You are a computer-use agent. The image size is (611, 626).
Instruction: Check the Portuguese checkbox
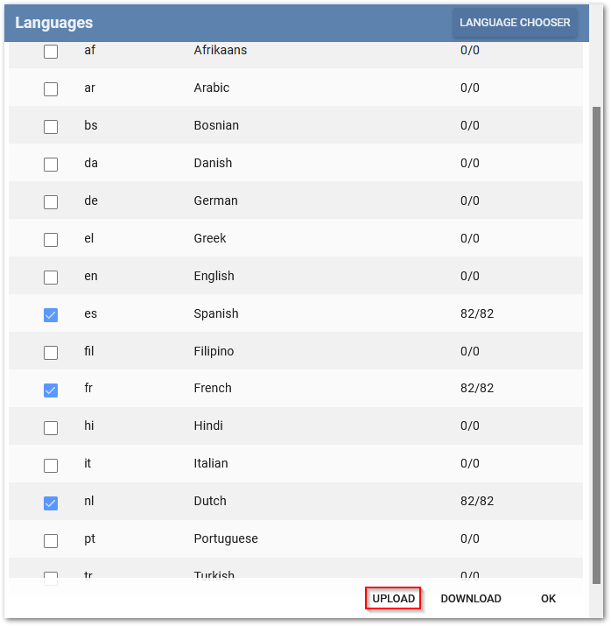(51, 541)
